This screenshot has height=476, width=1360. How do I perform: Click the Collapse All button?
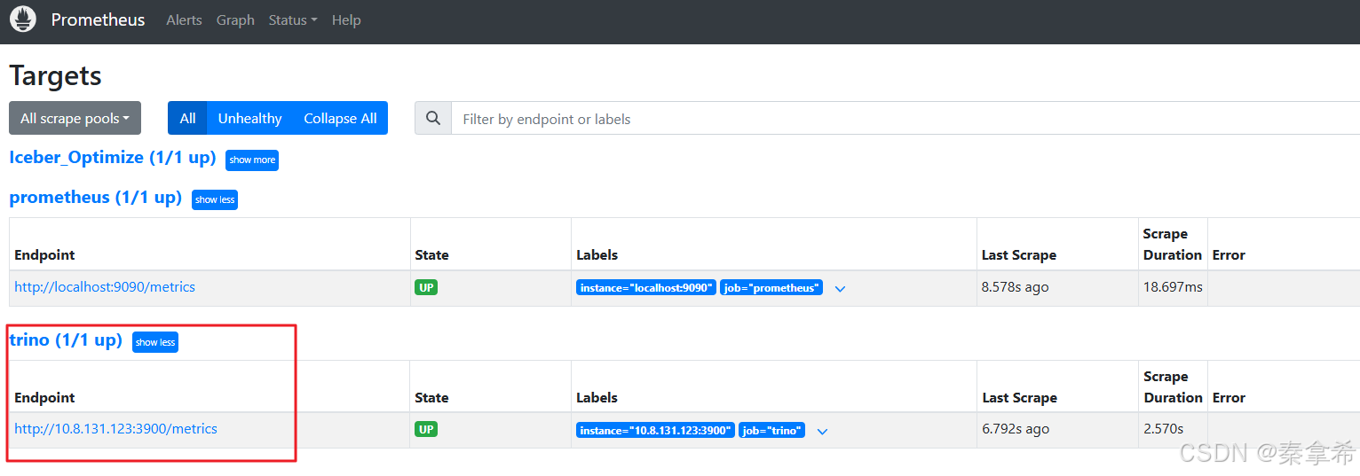click(x=340, y=118)
